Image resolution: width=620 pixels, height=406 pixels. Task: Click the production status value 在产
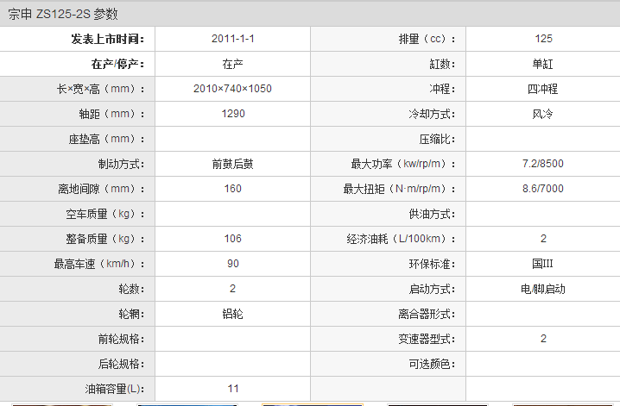coord(233,64)
